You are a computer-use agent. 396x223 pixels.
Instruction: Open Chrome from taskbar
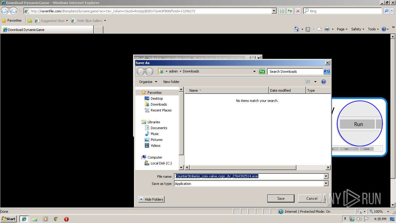click(x=56, y=219)
